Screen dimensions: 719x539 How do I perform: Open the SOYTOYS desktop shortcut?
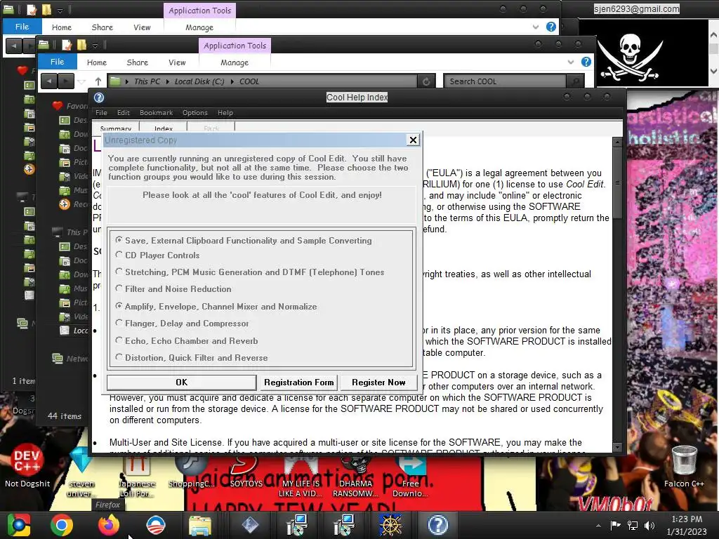tap(246, 470)
